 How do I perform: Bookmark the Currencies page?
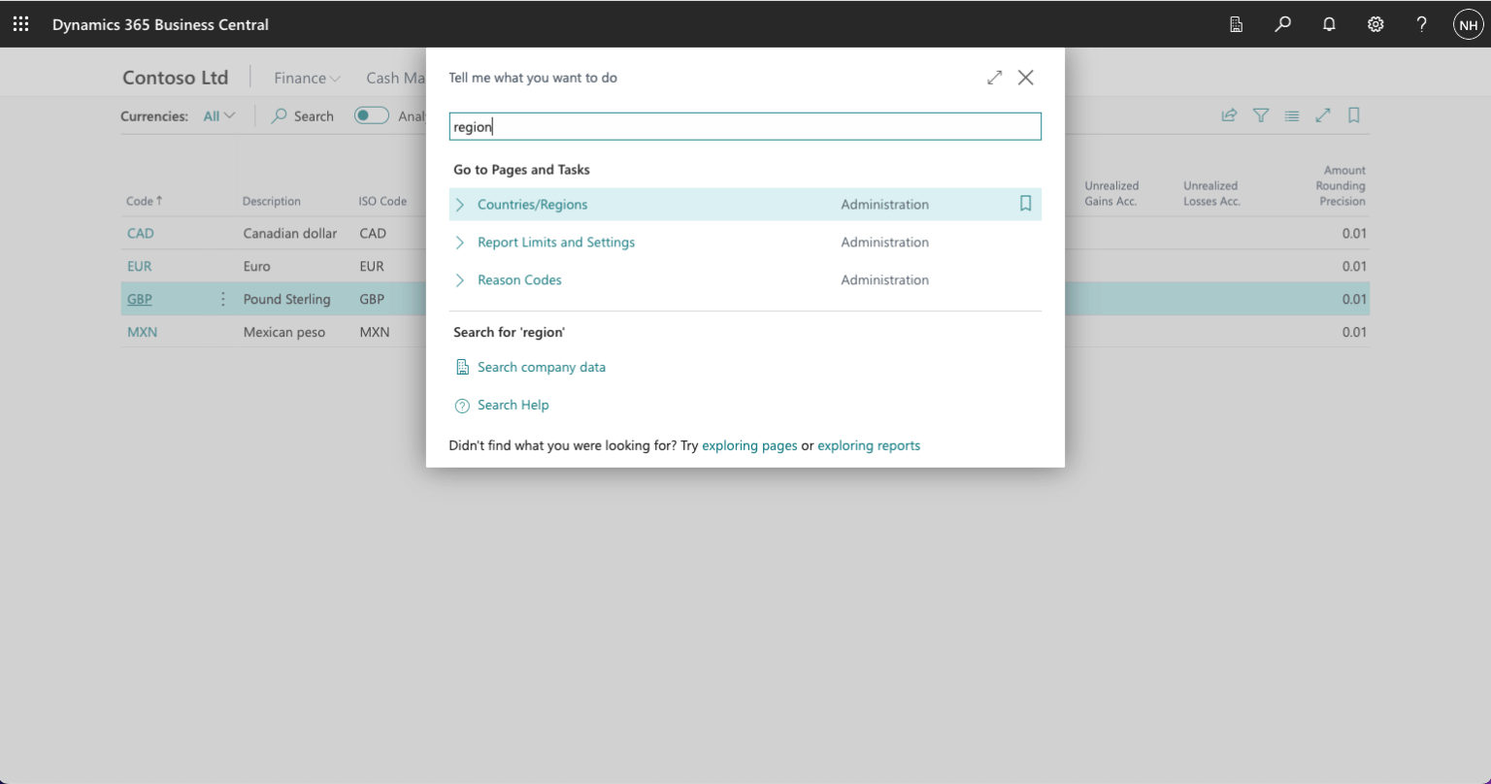pyautogui.click(x=1353, y=115)
